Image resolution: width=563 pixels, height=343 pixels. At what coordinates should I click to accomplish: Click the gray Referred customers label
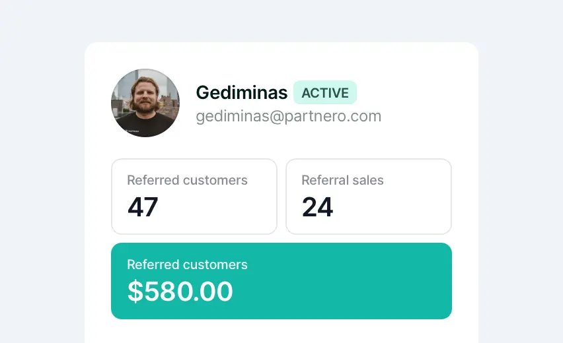tap(187, 180)
